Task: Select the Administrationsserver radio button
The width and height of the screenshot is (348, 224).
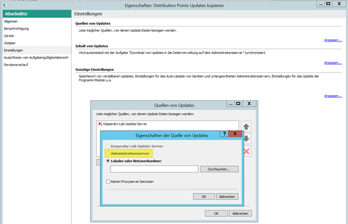Action: 108,153
